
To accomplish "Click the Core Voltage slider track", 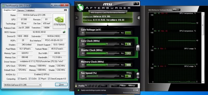I will (102, 33).
